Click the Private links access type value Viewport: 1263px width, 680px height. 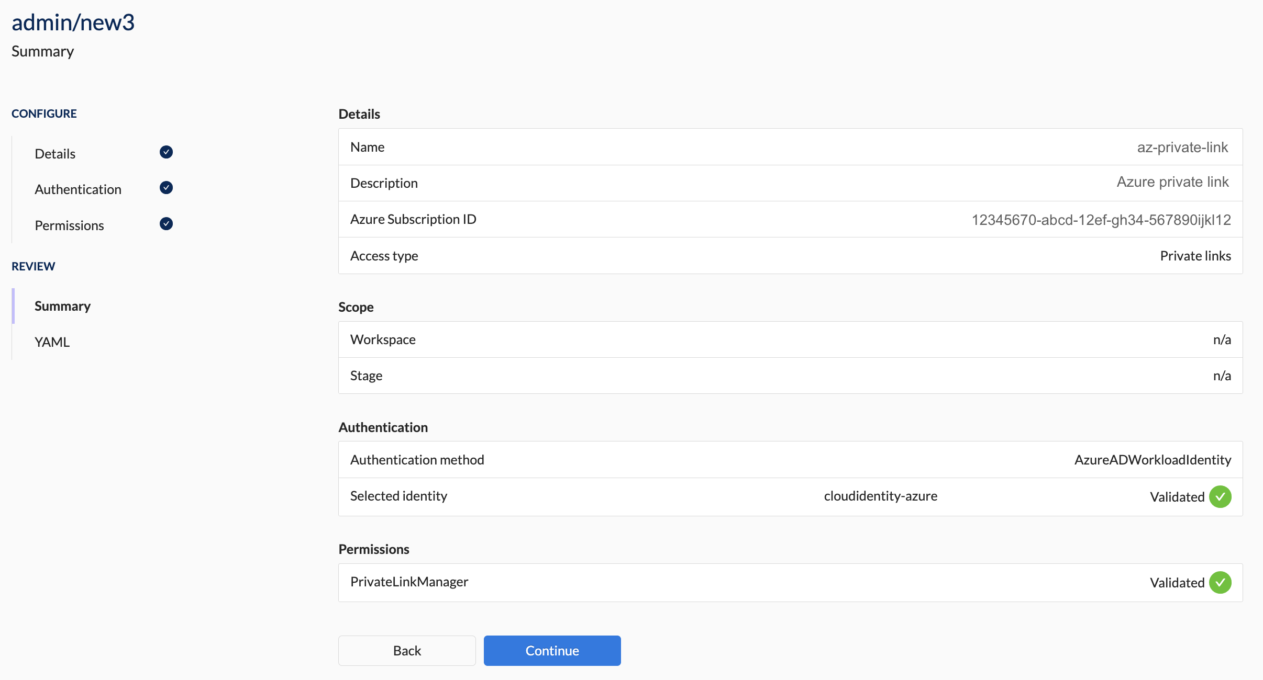coord(1195,256)
